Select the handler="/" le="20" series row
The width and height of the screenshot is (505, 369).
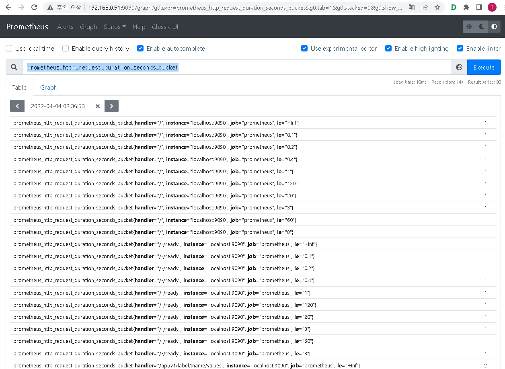pos(253,195)
